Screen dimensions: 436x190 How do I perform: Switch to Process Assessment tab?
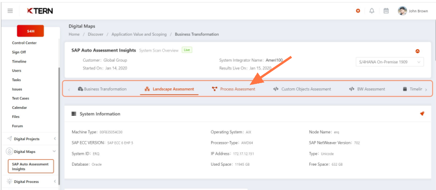coord(233,89)
